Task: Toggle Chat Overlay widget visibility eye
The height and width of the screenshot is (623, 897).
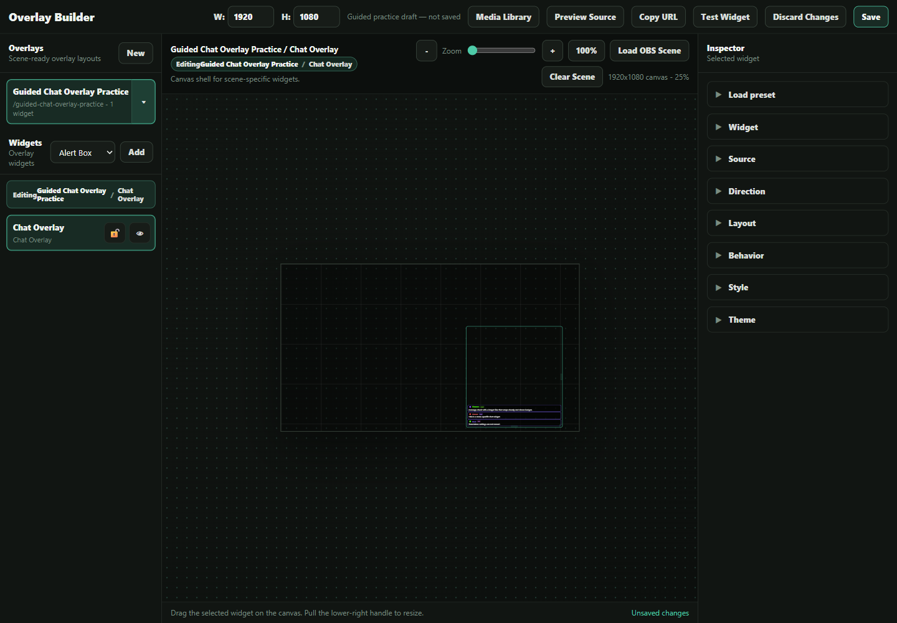Action: click(x=140, y=233)
